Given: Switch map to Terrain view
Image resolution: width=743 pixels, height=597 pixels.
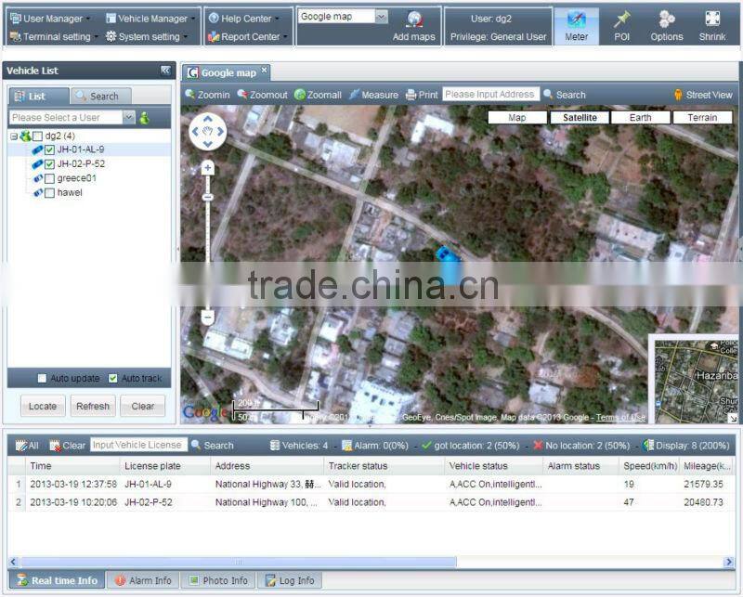Looking at the screenshot, I should point(703,117).
